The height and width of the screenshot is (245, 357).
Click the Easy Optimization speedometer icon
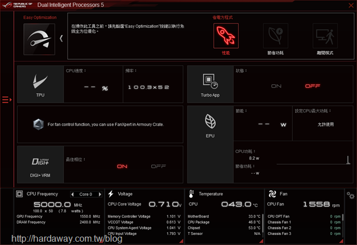pyautogui.click(x=39, y=39)
